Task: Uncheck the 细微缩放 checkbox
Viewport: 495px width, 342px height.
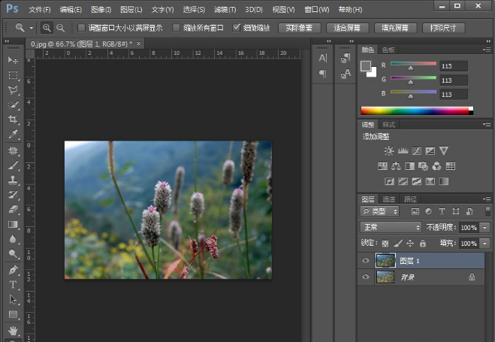Action: tap(237, 28)
